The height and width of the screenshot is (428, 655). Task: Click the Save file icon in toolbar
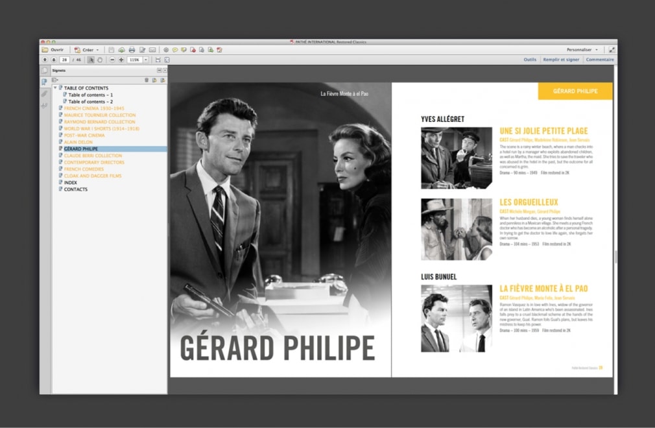[x=112, y=49]
